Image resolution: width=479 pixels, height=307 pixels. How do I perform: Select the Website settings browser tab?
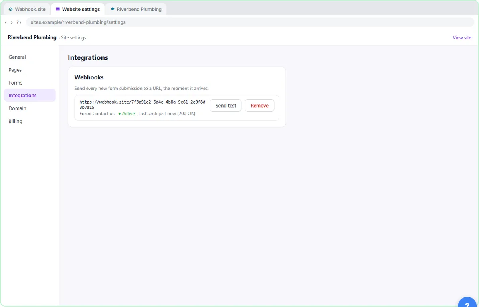[x=78, y=9]
